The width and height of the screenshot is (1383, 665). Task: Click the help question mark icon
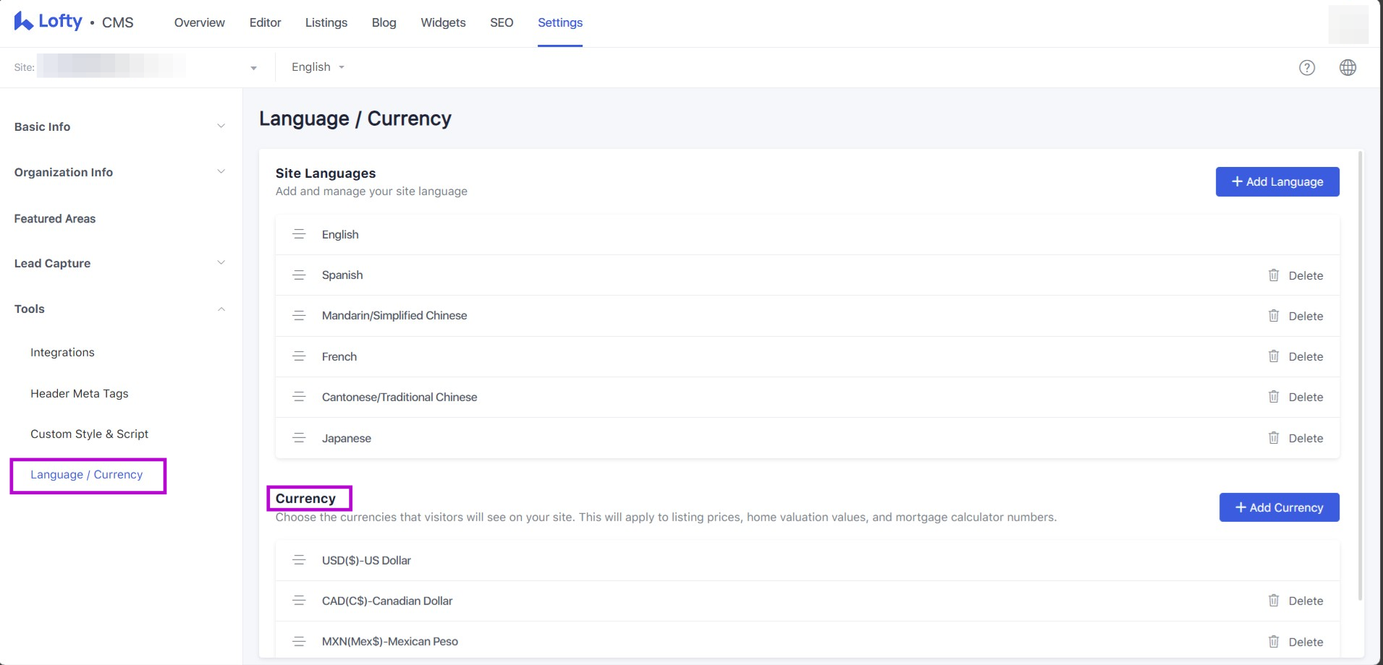pos(1306,68)
